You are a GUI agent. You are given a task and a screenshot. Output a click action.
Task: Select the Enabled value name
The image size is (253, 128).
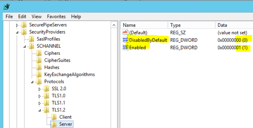tap(137, 48)
